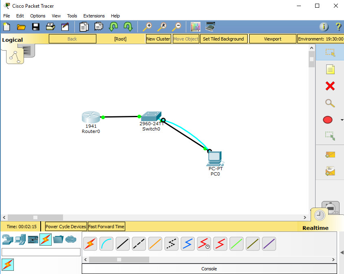Click the [Root] navigation label

pos(120,39)
